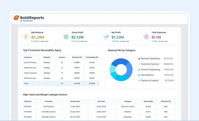Click the Invoices column header
The image size is (199, 121).
62,57
